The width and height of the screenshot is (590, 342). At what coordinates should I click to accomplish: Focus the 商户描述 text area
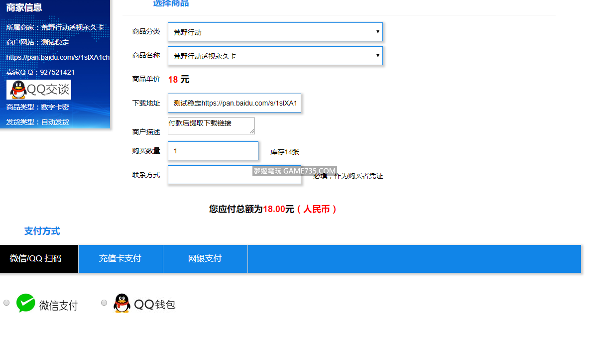click(211, 125)
